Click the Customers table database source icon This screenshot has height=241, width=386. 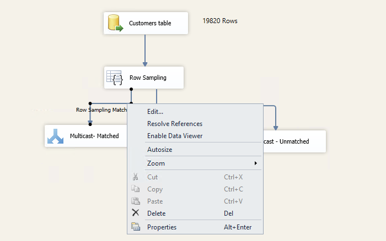click(115, 24)
